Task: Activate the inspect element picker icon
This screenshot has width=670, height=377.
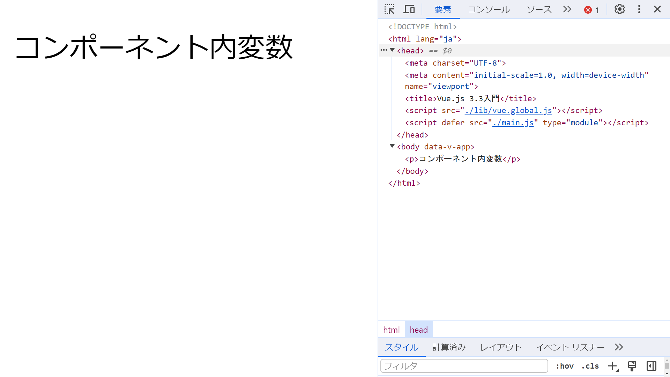Action: (x=389, y=9)
